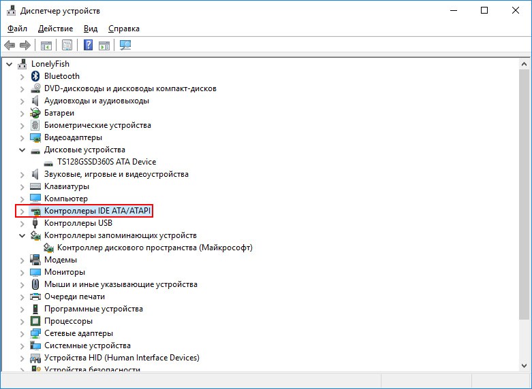Click the vertical scrollbar thumb
Viewport: 532px width, 389px height.
[x=524, y=194]
